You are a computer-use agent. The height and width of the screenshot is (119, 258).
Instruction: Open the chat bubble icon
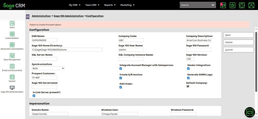250,112
